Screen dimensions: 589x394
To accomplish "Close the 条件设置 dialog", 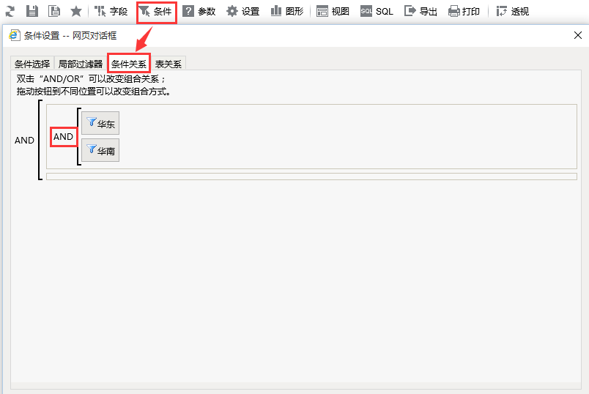I will click(578, 35).
